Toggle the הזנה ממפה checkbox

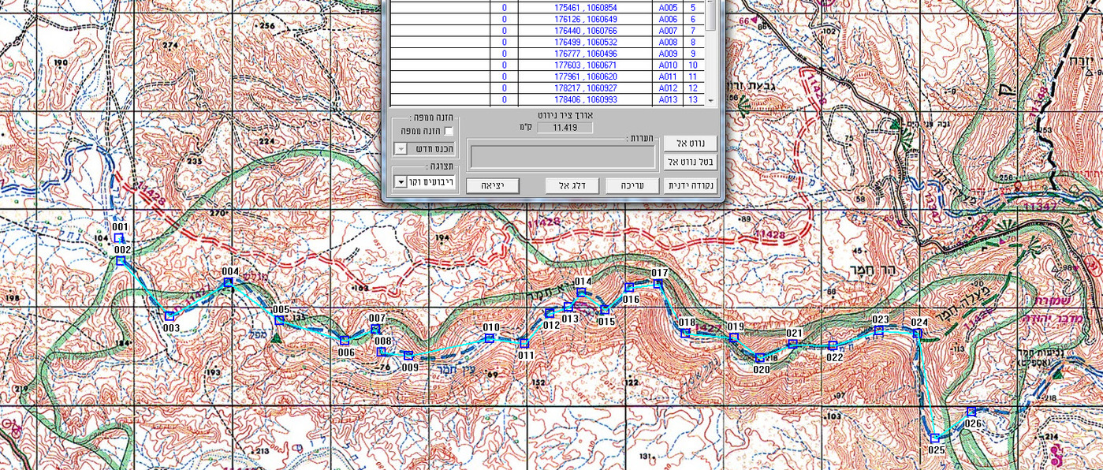tap(449, 132)
